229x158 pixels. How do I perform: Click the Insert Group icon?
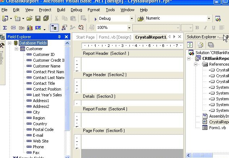pos(13,27)
